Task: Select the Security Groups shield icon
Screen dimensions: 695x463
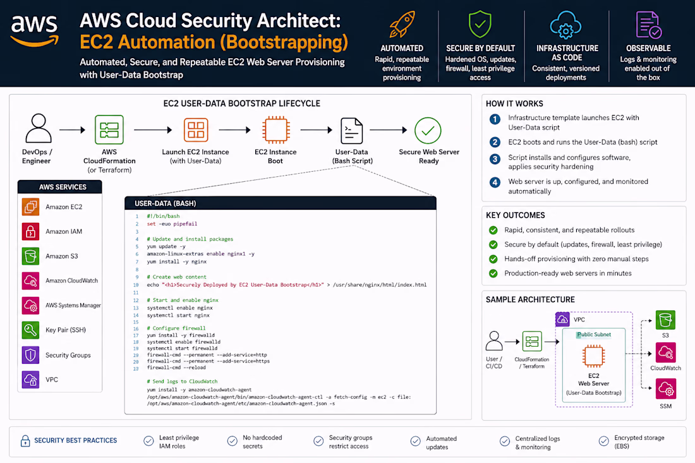Action: (30, 355)
